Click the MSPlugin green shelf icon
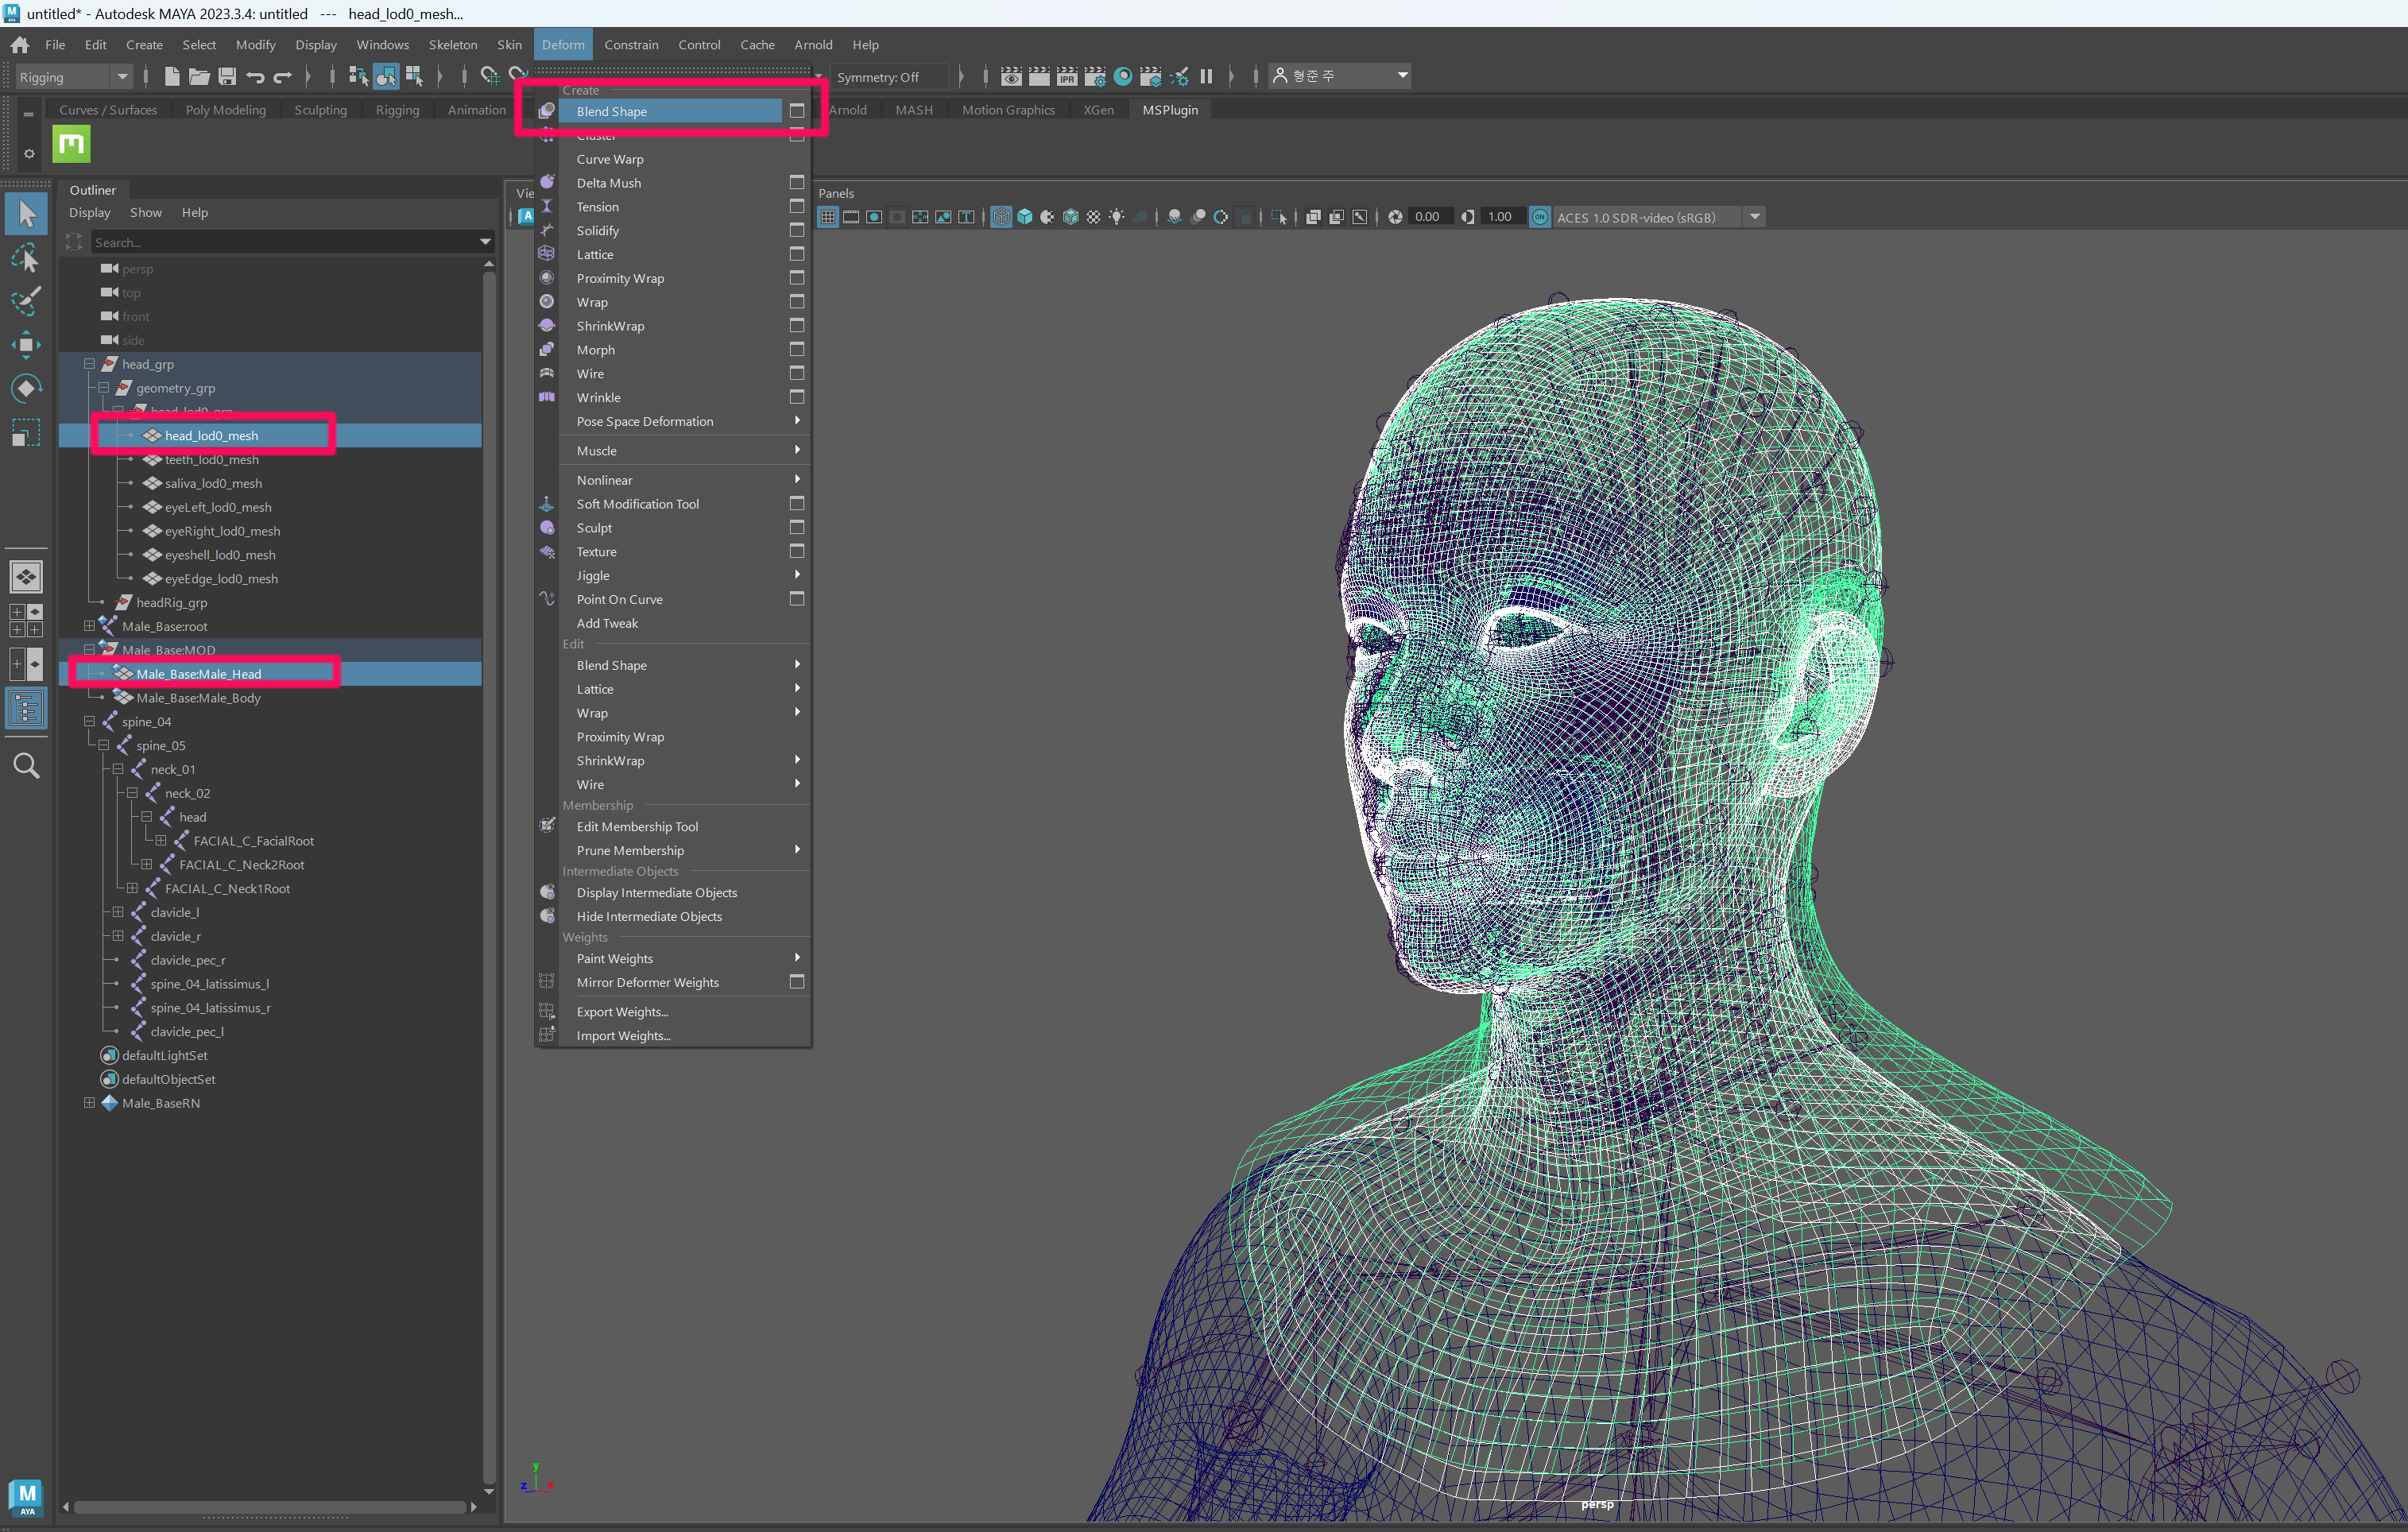Screen dimensions: 2408x1532 point(71,145)
